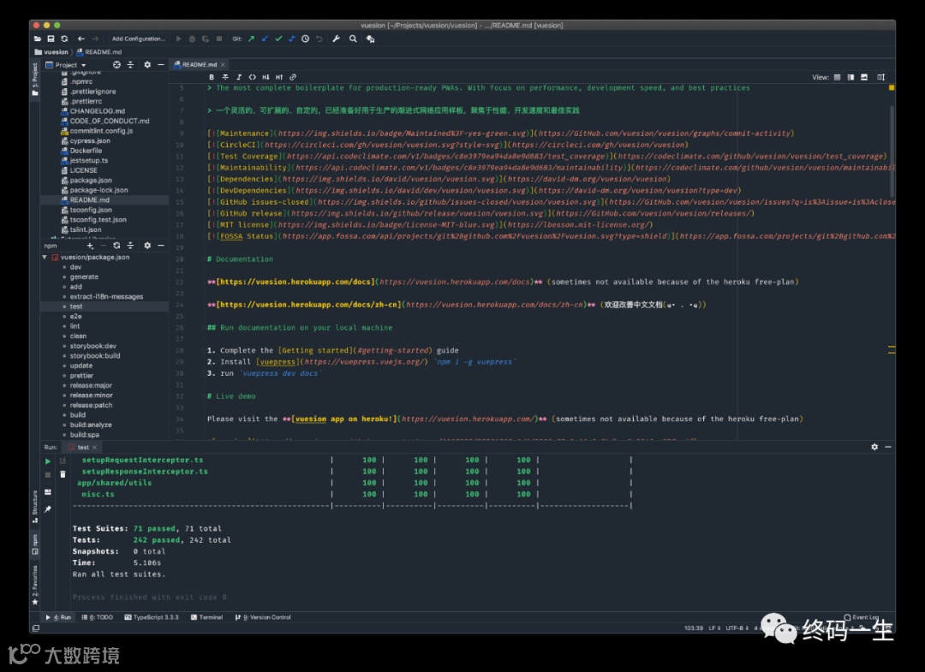Open Run panel gear settings

coord(874,447)
